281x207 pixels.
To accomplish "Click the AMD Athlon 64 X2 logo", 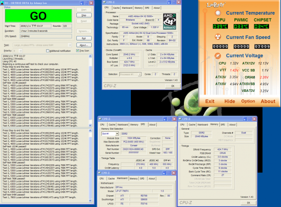I will point(169,22).
